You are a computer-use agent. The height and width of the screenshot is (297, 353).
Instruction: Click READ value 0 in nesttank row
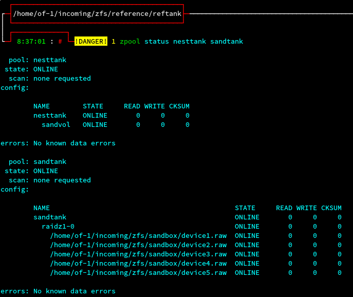point(138,116)
